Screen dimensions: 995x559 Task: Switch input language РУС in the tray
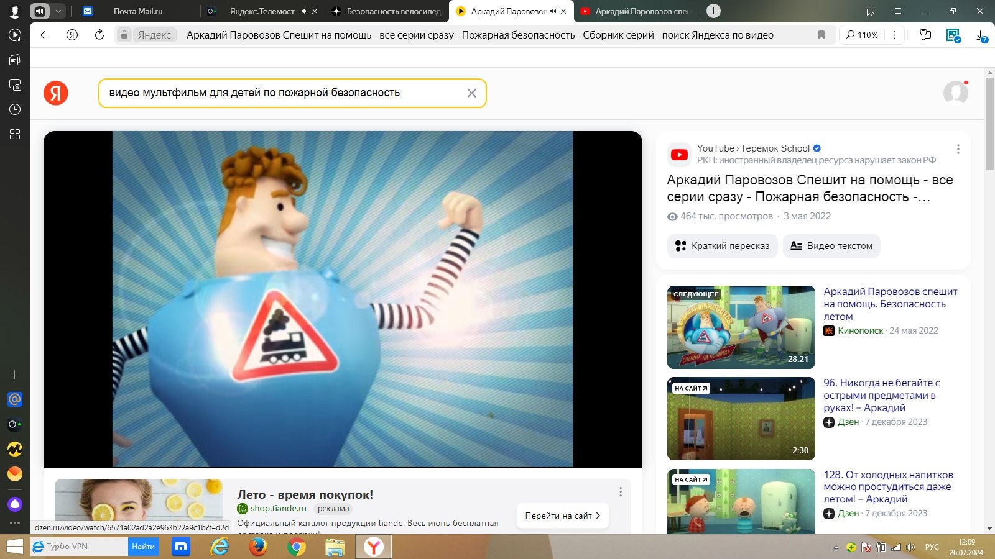pos(932,547)
